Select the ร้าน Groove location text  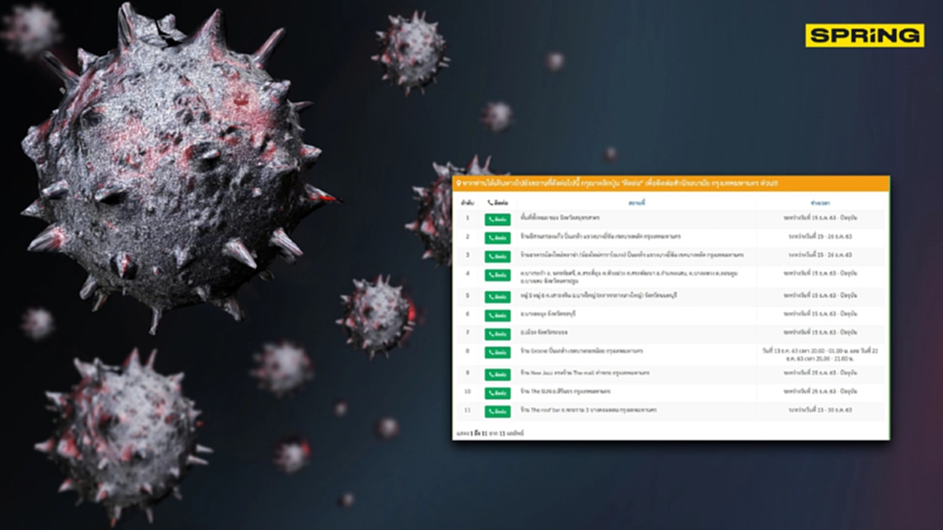pos(582,351)
